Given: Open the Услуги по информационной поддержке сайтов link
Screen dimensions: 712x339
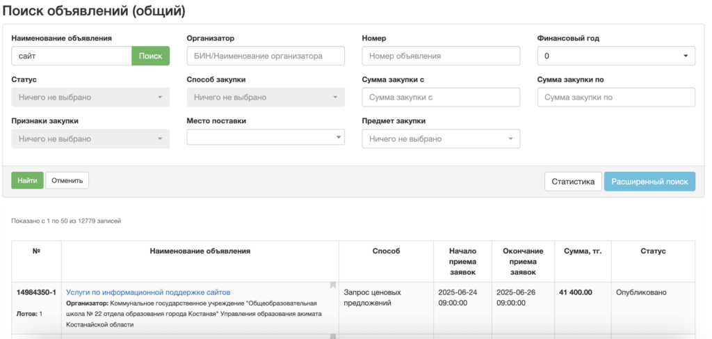Looking at the screenshot, I should (148, 292).
